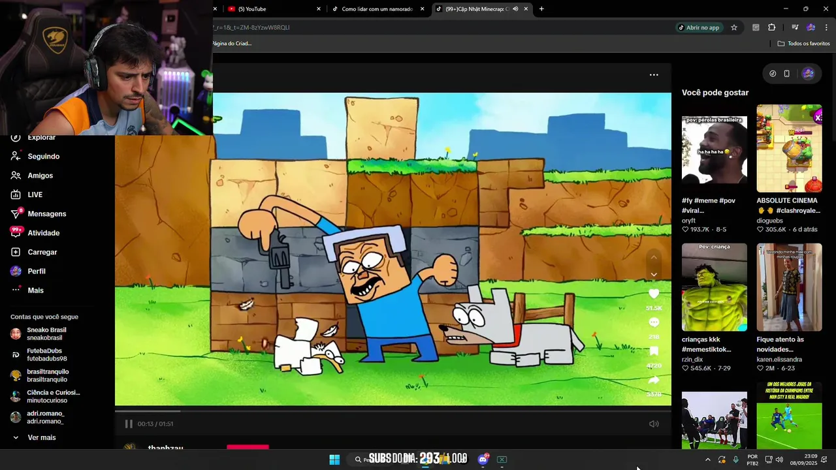
Task: Go to next video down arrow
Action: click(654, 274)
